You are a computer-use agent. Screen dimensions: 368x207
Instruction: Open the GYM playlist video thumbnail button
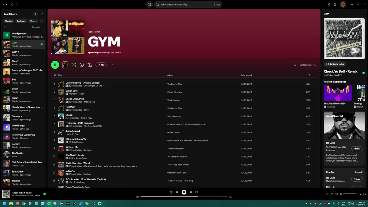tap(65, 65)
